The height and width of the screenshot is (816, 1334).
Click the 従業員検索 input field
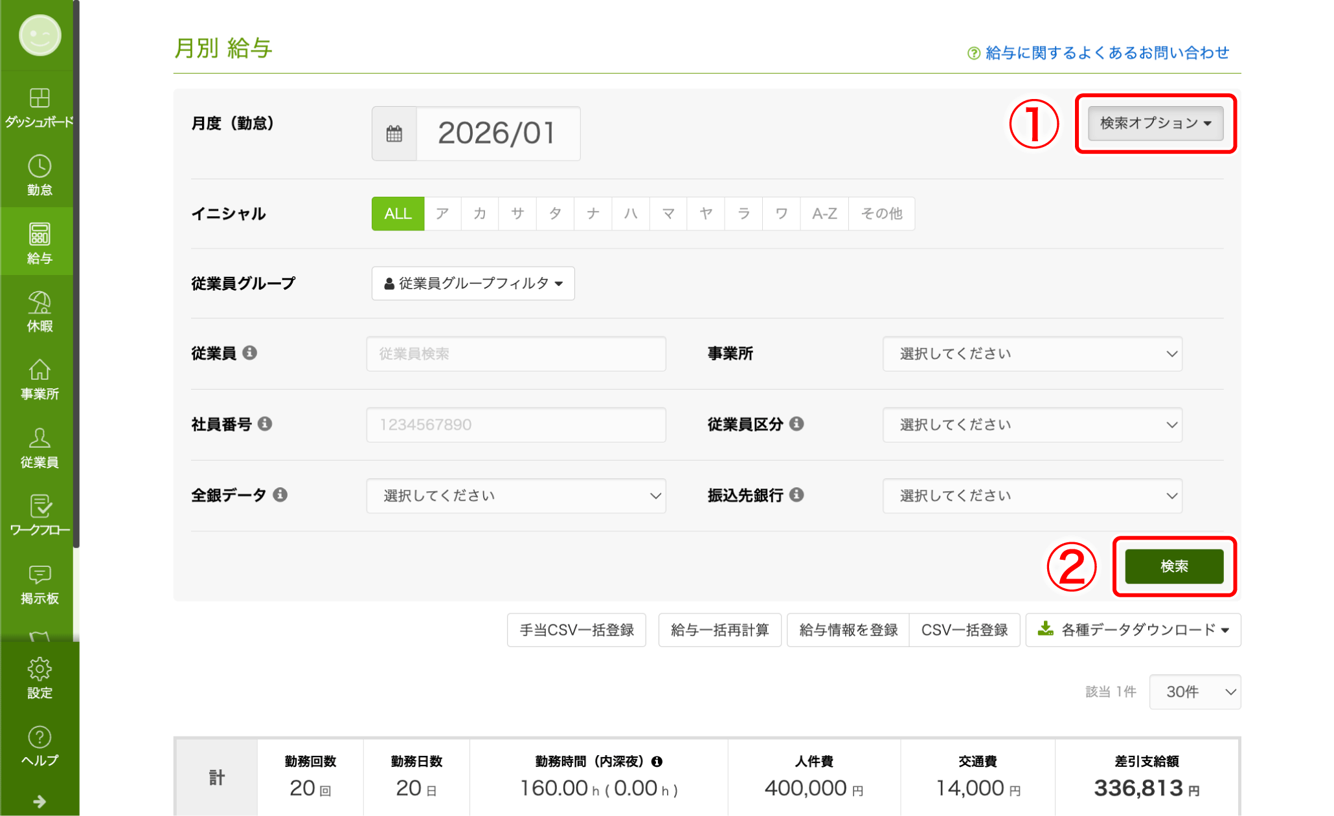click(516, 354)
